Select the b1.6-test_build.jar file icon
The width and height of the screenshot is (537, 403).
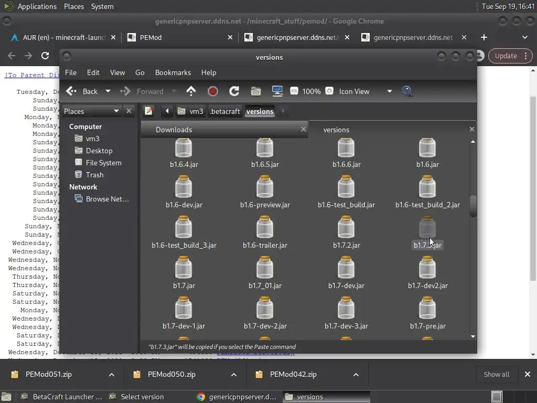click(x=346, y=187)
